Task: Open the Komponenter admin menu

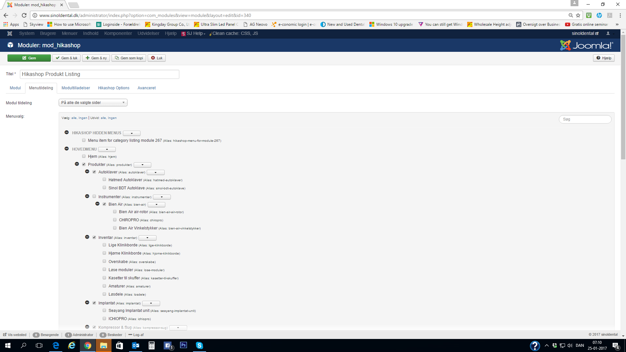Action: [118, 34]
